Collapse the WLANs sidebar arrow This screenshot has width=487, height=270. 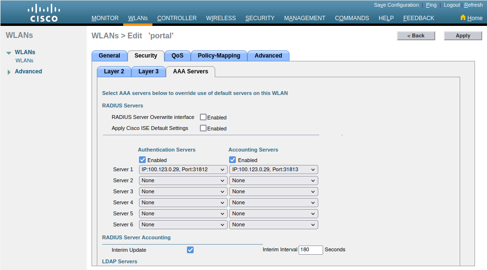[9, 53]
